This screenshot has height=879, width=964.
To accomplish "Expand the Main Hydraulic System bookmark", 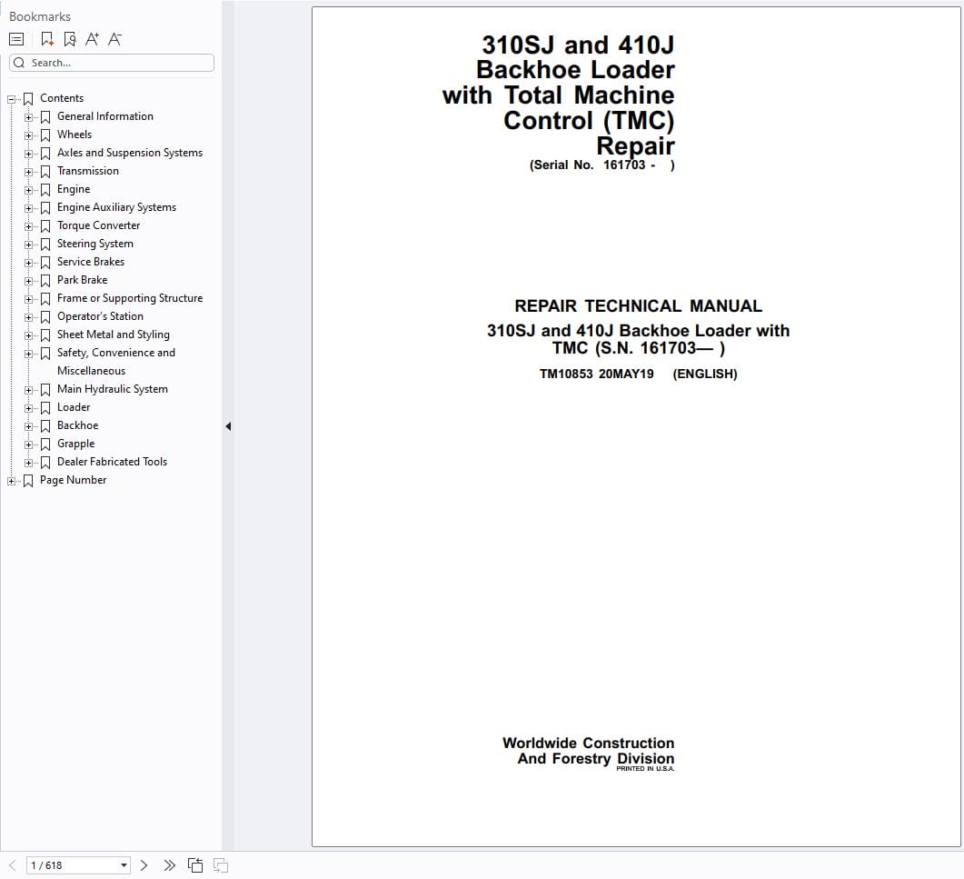I will 28,390.
